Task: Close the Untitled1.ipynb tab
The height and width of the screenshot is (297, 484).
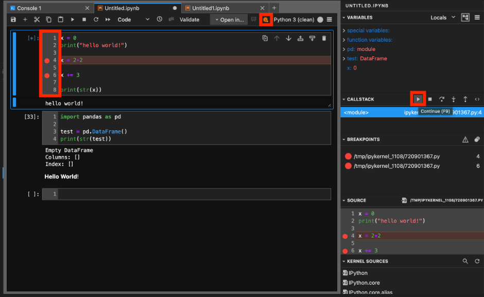Action: 262,8
